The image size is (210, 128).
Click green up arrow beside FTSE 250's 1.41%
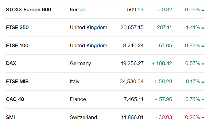click(x=203, y=28)
